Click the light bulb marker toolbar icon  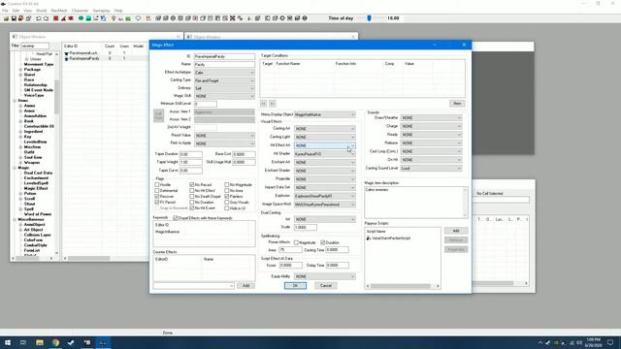[x=114, y=18]
